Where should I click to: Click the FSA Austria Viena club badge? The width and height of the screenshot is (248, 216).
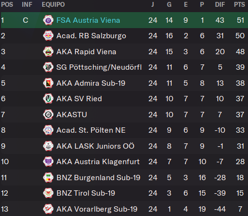[48, 20]
